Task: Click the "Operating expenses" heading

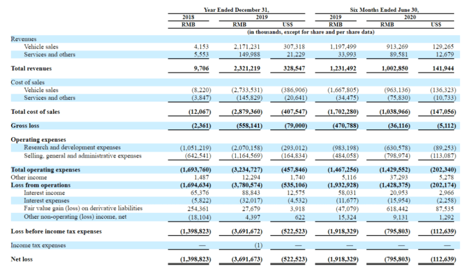Action: click(39, 140)
